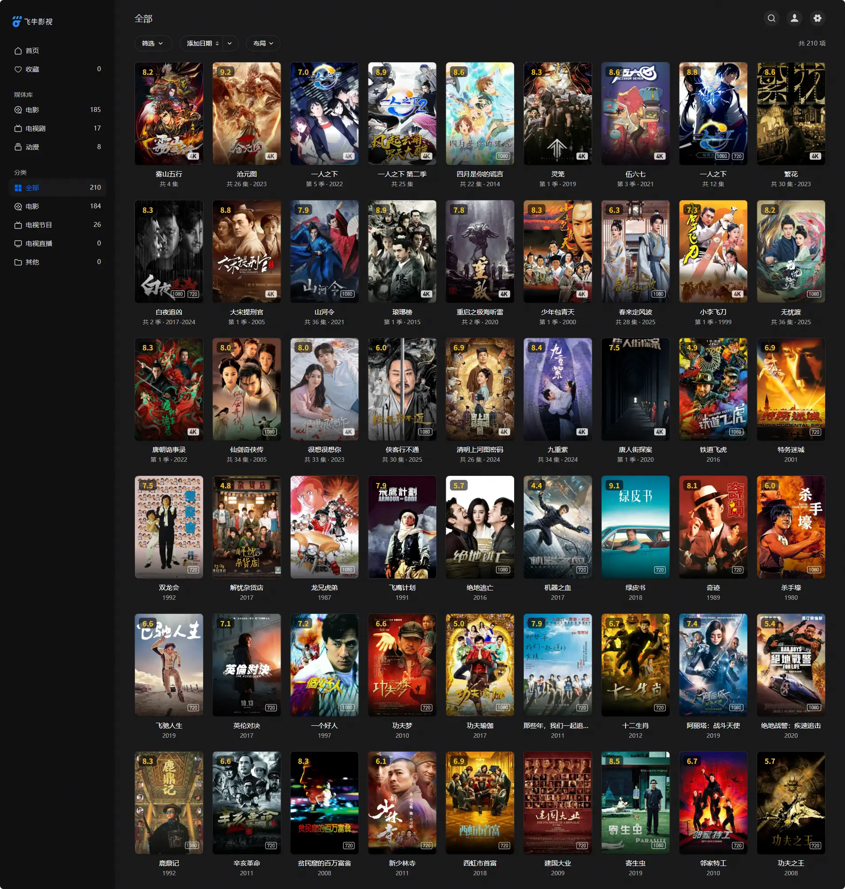Open the 绿皮书 poster

tap(636, 527)
